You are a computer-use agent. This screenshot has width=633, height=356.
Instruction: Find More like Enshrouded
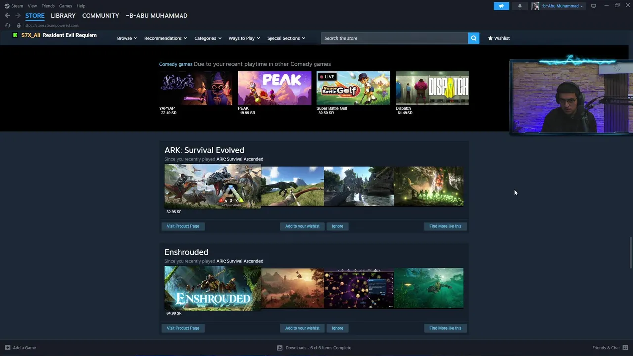445,328
